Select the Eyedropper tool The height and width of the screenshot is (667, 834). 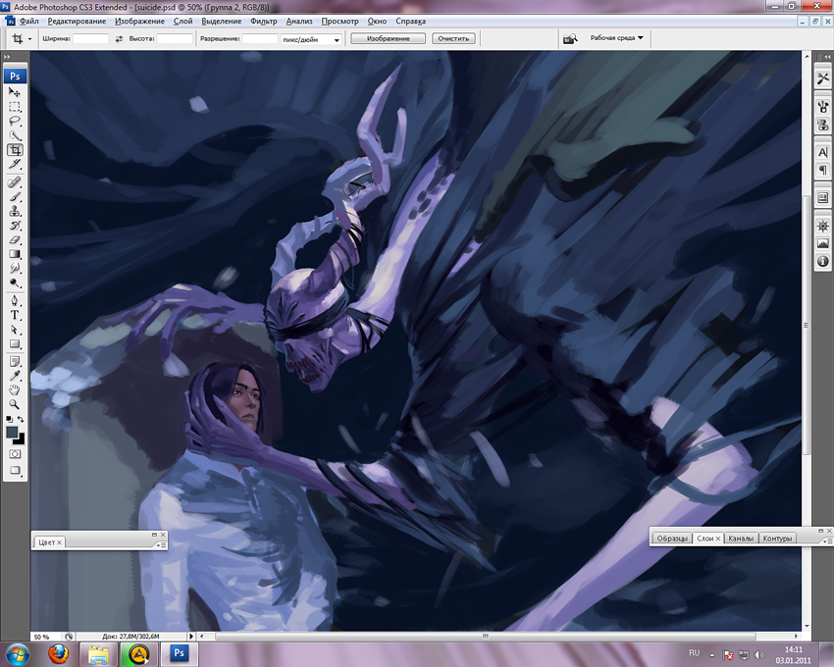(x=15, y=376)
